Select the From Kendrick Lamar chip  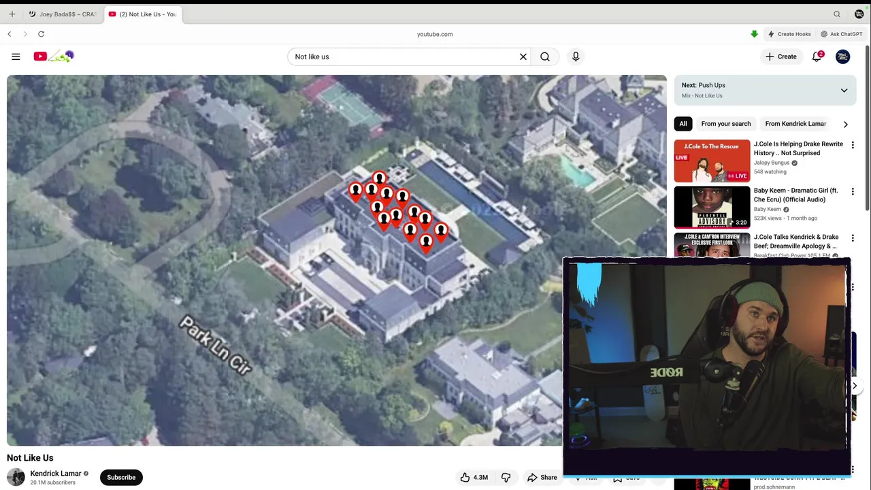point(795,124)
